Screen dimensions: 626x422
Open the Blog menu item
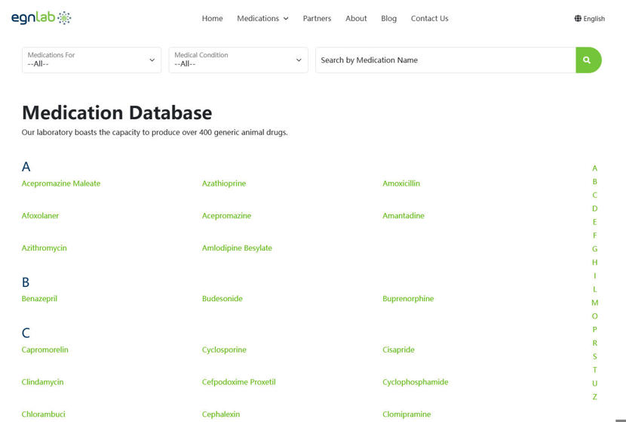(x=388, y=19)
